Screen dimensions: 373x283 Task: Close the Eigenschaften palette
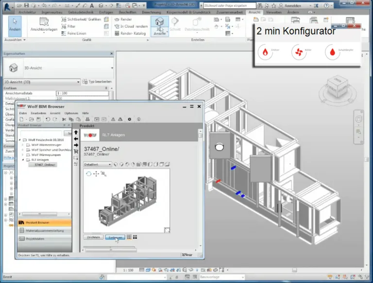click(112, 54)
